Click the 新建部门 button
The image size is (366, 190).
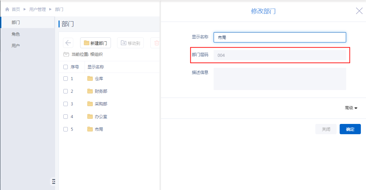click(x=96, y=43)
